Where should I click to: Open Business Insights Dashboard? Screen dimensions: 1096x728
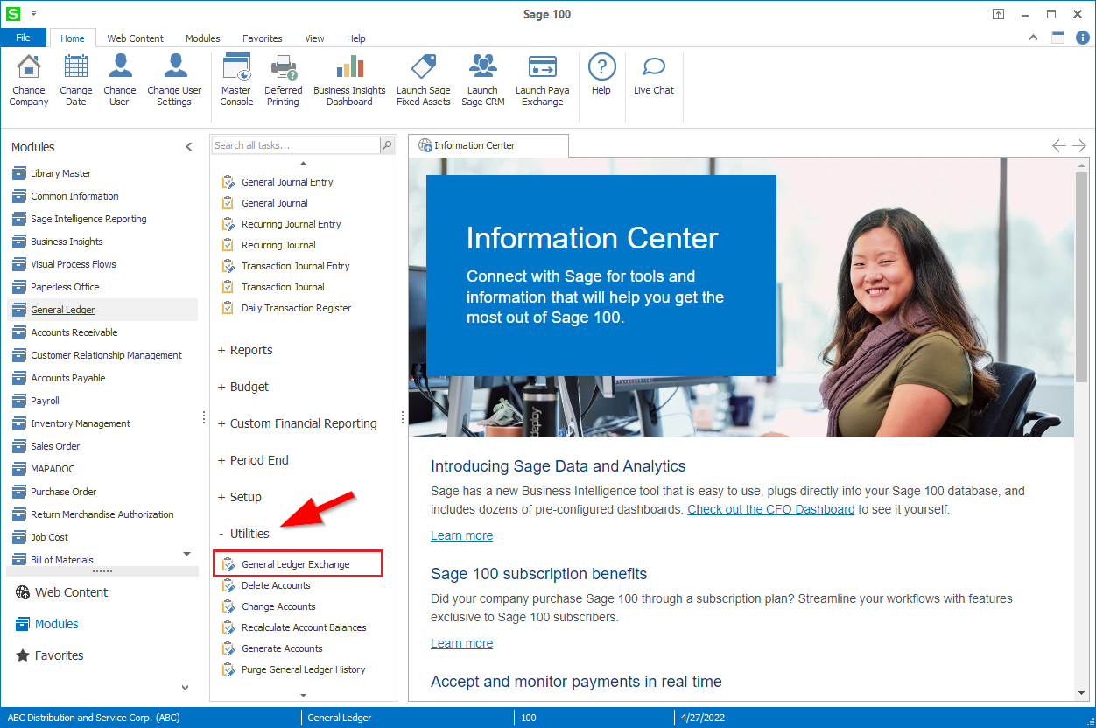point(349,80)
